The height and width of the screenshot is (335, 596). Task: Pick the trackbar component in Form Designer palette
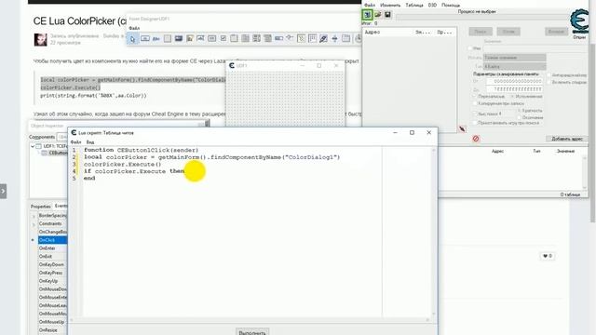pos(290,38)
